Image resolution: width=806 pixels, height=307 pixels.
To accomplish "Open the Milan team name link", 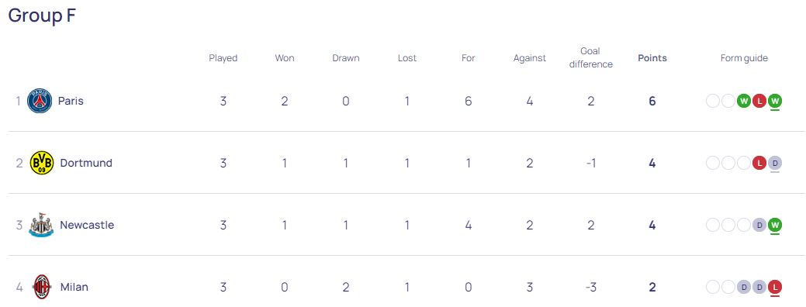I will [74, 287].
